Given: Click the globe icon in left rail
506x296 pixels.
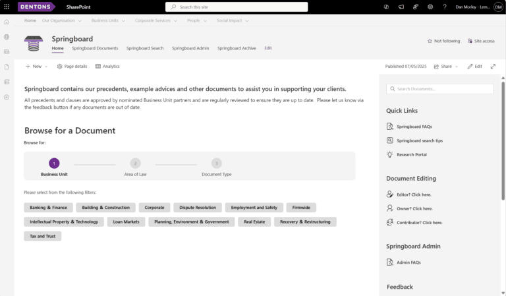Looking at the screenshot, I should (x=7, y=37).
